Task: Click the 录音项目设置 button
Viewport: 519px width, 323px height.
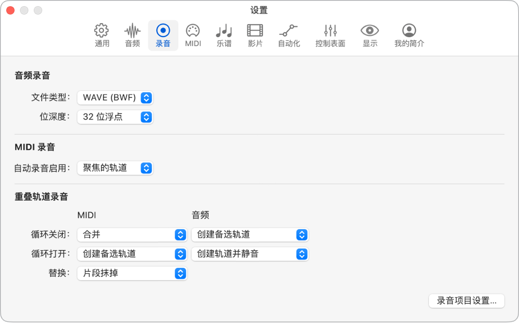Action: click(466, 301)
